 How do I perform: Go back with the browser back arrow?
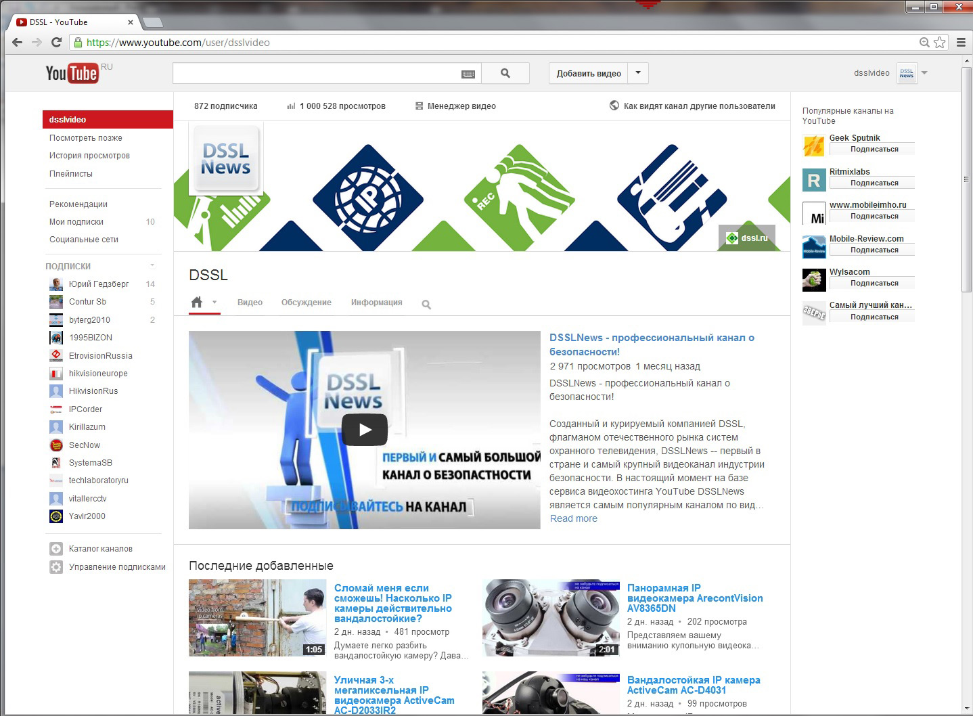click(x=18, y=42)
